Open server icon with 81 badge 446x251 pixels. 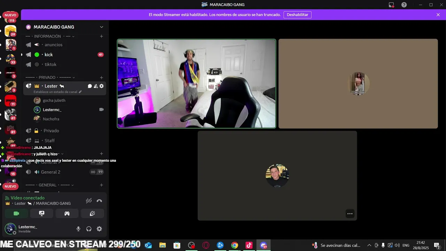pyautogui.click(x=10, y=129)
